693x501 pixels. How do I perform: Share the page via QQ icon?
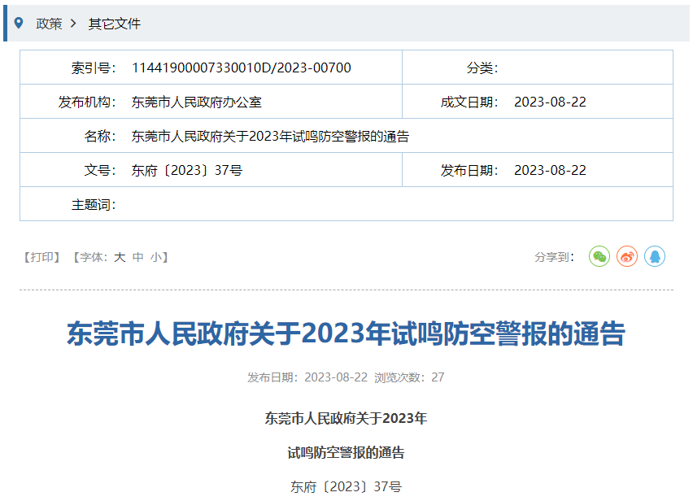point(655,256)
